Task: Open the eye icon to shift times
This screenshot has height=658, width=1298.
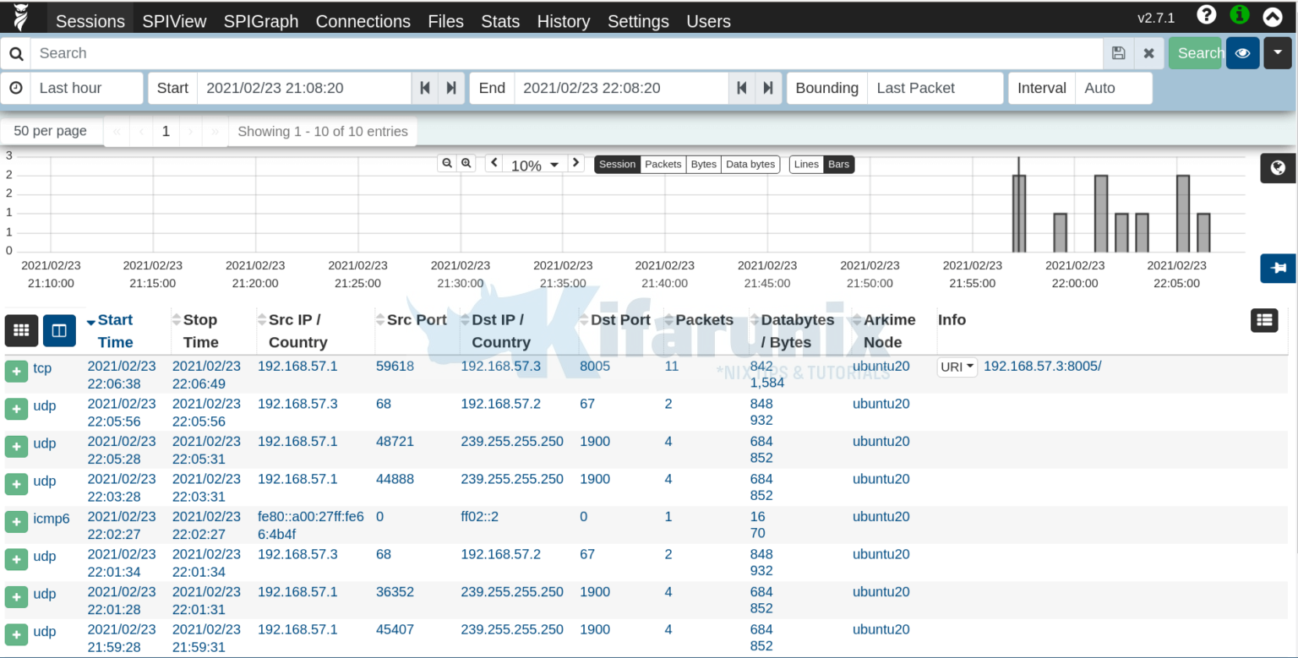Action: pyautogui.click(x=1241, y=52)
